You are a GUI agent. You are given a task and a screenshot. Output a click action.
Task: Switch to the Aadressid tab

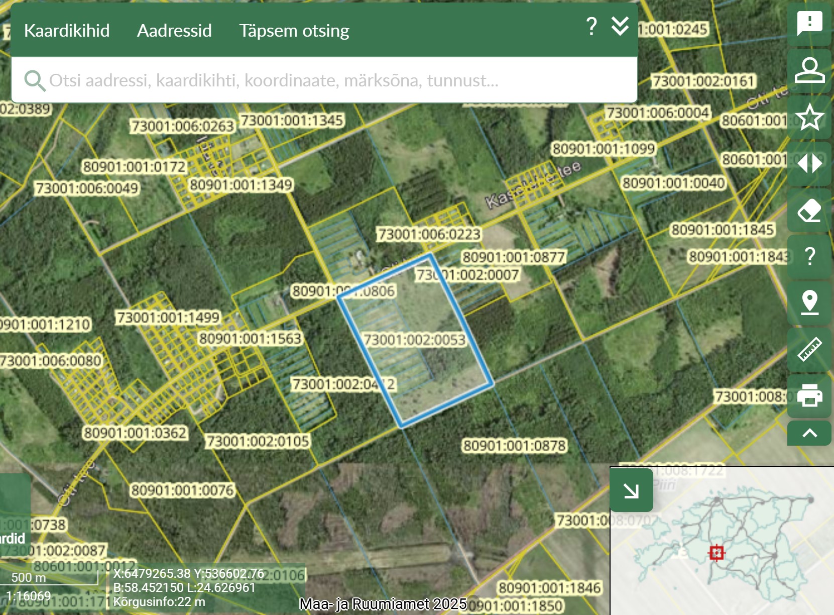[174, 31]
